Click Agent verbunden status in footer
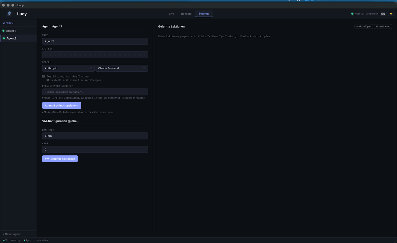 (36, 240)
